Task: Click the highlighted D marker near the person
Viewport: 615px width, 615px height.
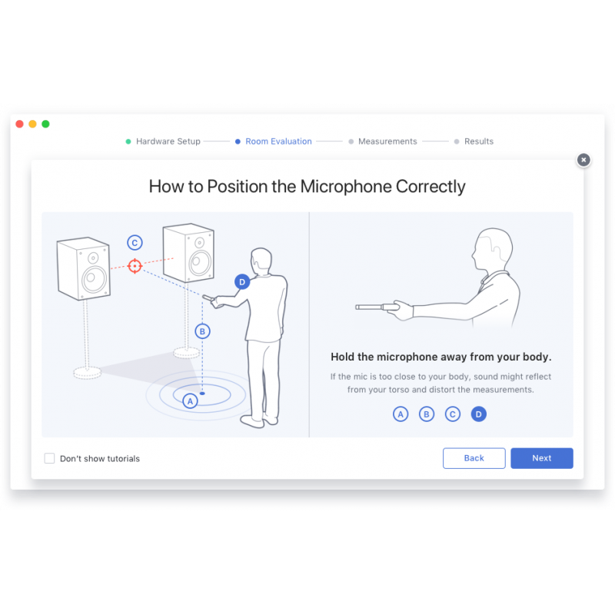Action: pos(242,282)
